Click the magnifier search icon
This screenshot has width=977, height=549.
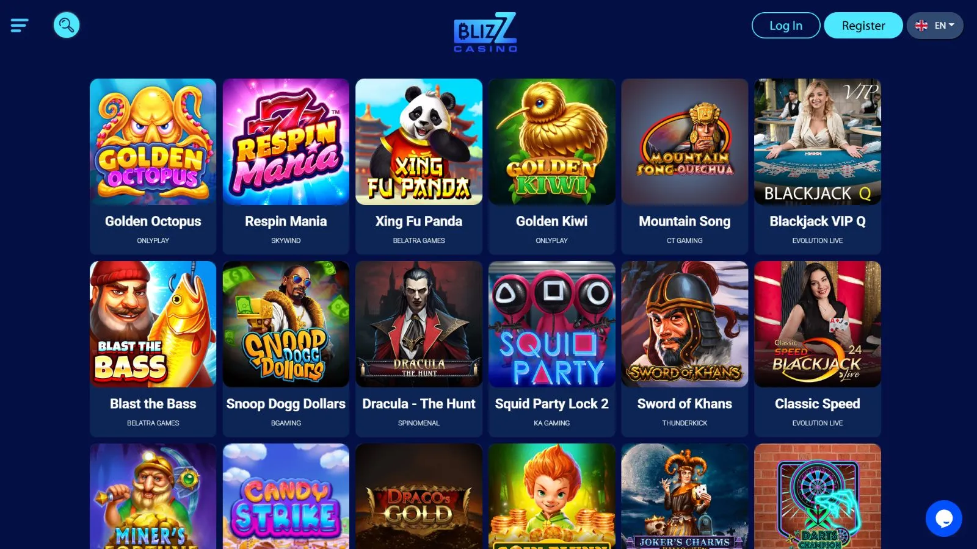pyautogui.click(x=67, y=25)
